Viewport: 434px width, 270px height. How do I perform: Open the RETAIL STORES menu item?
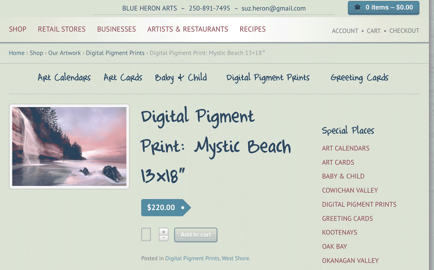click(x=62, y=29)
